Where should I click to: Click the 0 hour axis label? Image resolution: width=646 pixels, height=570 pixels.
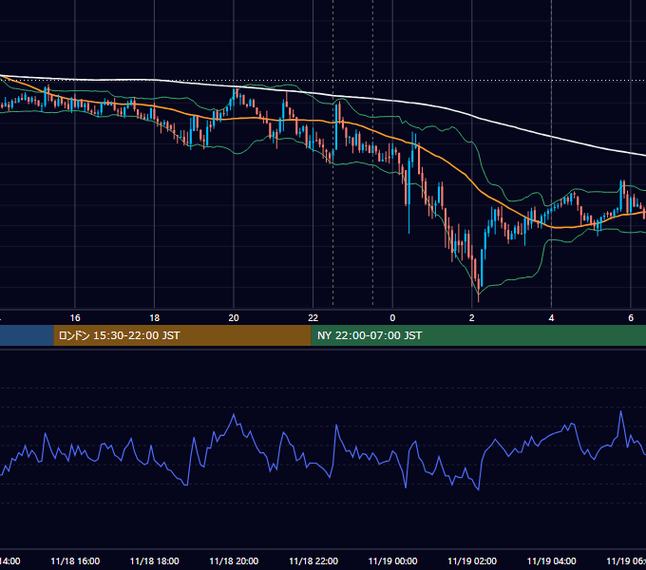pos(392,318)
